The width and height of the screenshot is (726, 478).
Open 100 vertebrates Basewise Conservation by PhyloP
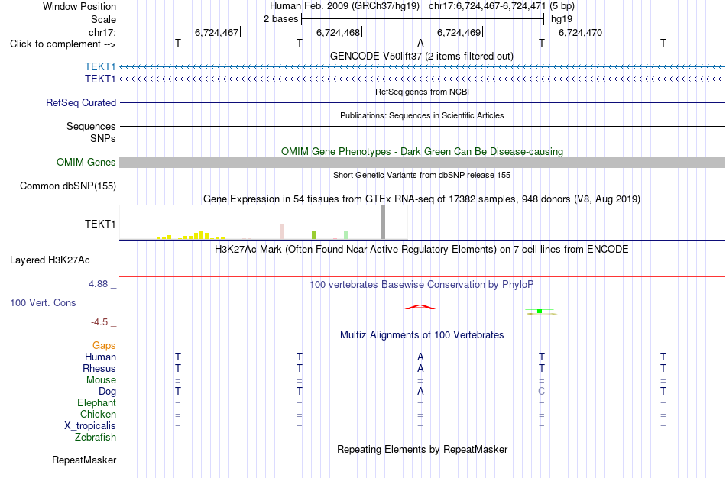point(422,285)
